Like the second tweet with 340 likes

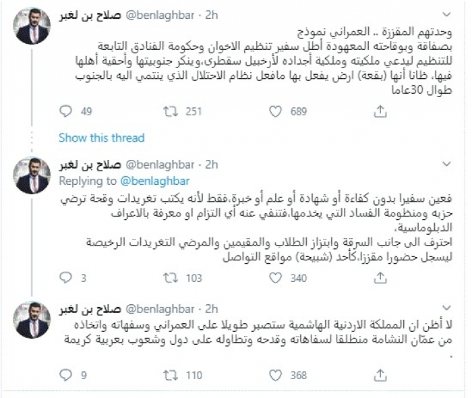click(x=274, y=277)
